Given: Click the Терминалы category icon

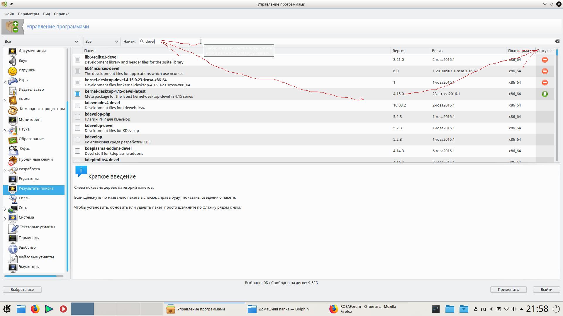Looking at the screenshot, I should tap(13, 238).
